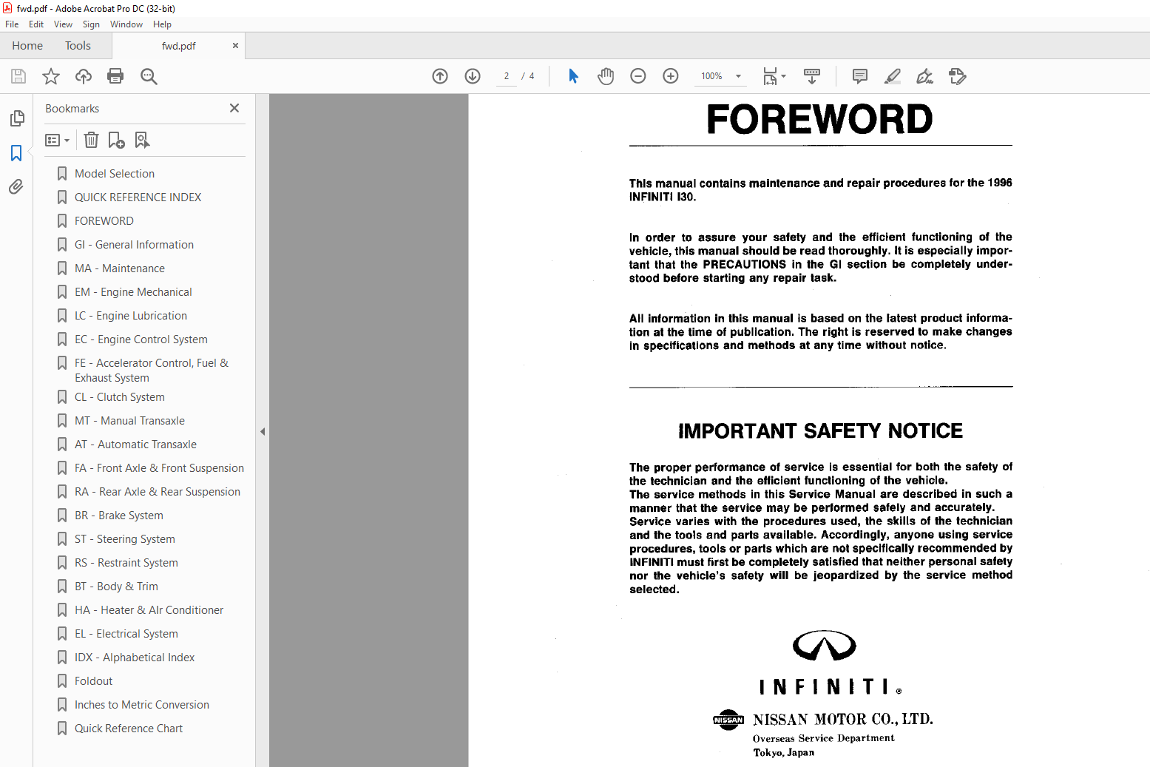Open the Help menu
This screenshot has width=1150, height=767.
coord(162,24)
